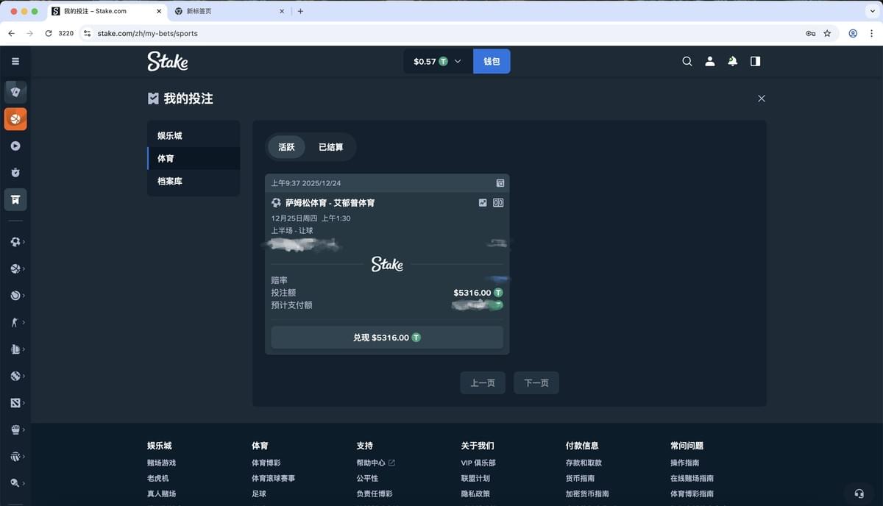Open the live play-circle icon in sidebar
This screenshot has width=883, height=506.
click(15, 146)
